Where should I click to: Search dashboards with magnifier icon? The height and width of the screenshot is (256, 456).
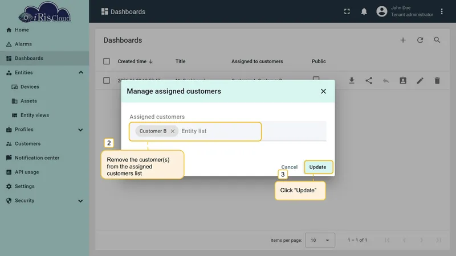437,40
